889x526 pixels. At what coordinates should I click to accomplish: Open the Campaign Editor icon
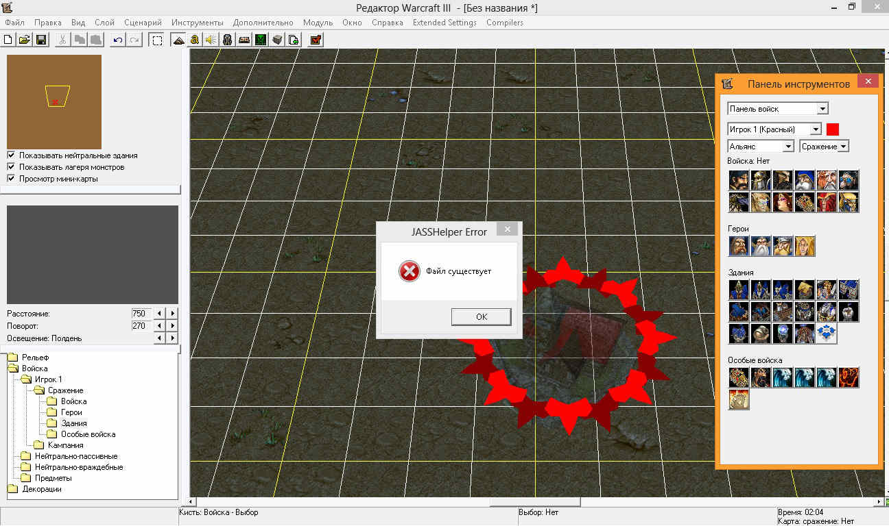coord(244,40)
